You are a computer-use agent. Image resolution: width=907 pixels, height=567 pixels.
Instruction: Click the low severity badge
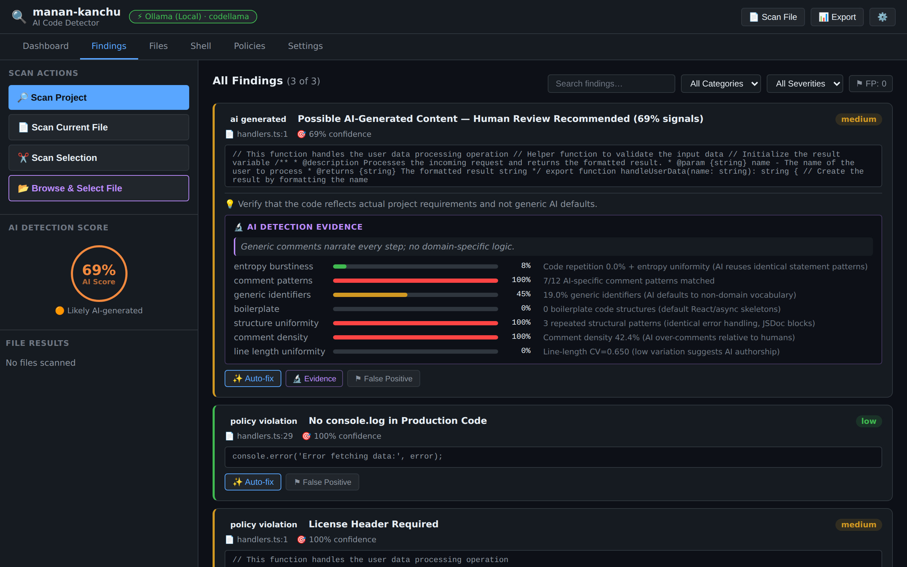coord(869,421)
